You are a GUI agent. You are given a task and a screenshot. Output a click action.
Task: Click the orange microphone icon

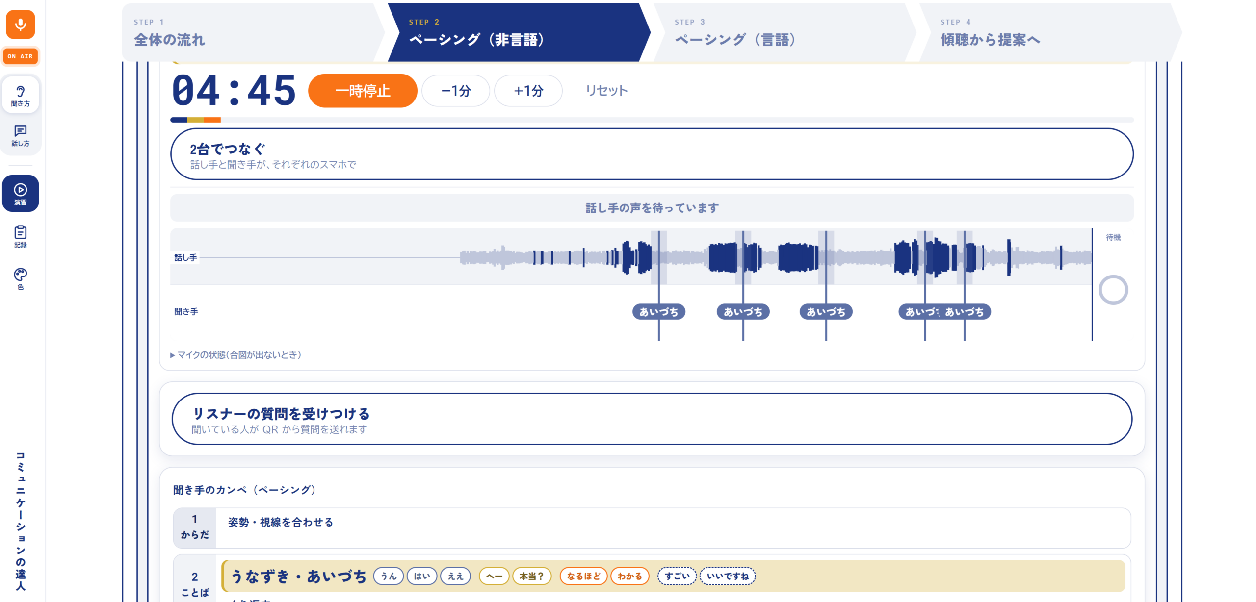[x=20, y=24]
